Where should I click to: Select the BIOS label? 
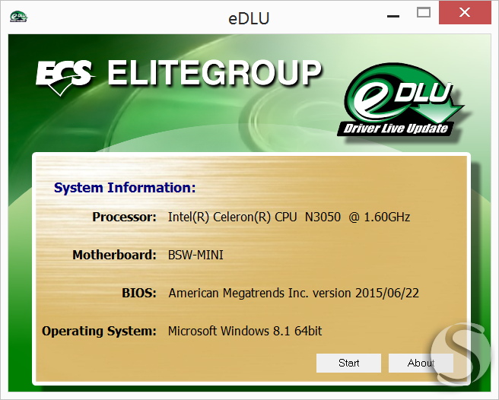point(139,293)
